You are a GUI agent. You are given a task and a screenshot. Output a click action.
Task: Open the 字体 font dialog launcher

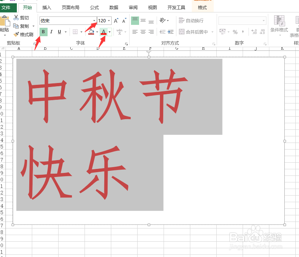pos(126,44)
